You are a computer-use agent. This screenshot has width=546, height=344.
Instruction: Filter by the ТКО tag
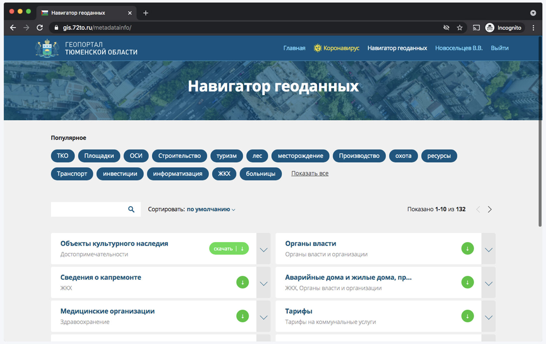63,156
